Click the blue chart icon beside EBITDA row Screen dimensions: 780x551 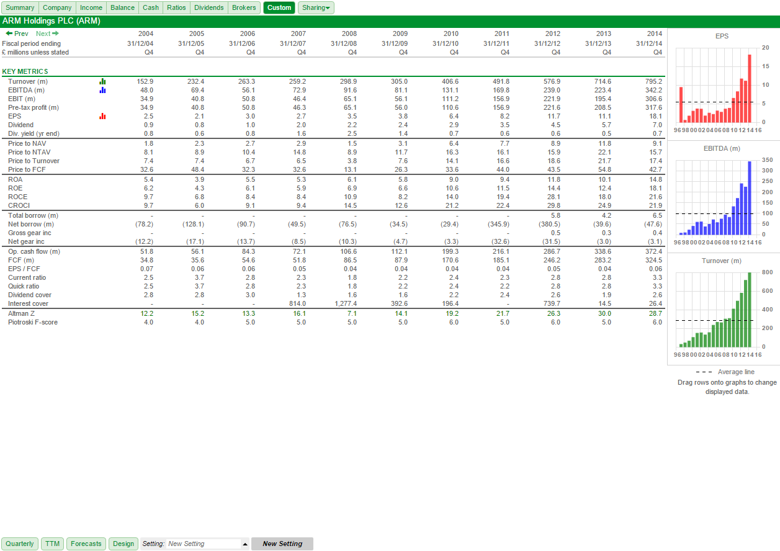102,90
